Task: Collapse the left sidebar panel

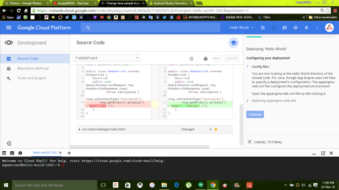Action: [8, 143]
